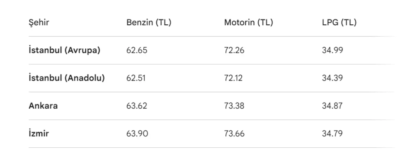Select İzmir's 34.79 LPG price
417x160 pixels.
click(x=332, y=134)
